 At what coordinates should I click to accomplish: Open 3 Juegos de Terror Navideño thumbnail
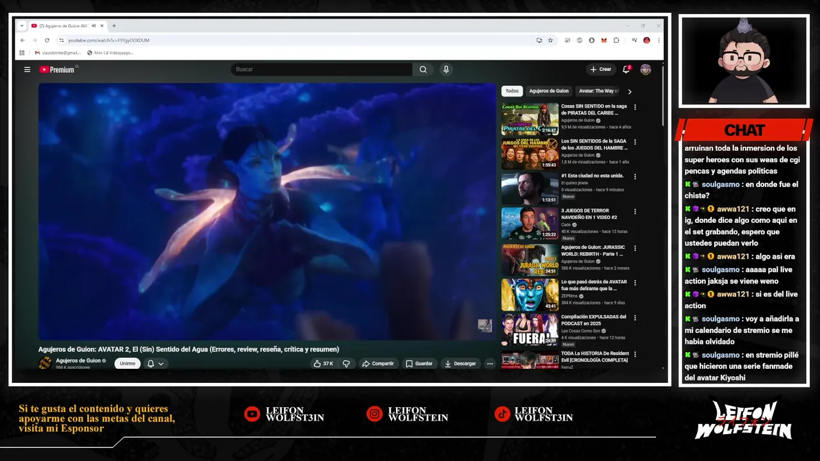[530, 223]
